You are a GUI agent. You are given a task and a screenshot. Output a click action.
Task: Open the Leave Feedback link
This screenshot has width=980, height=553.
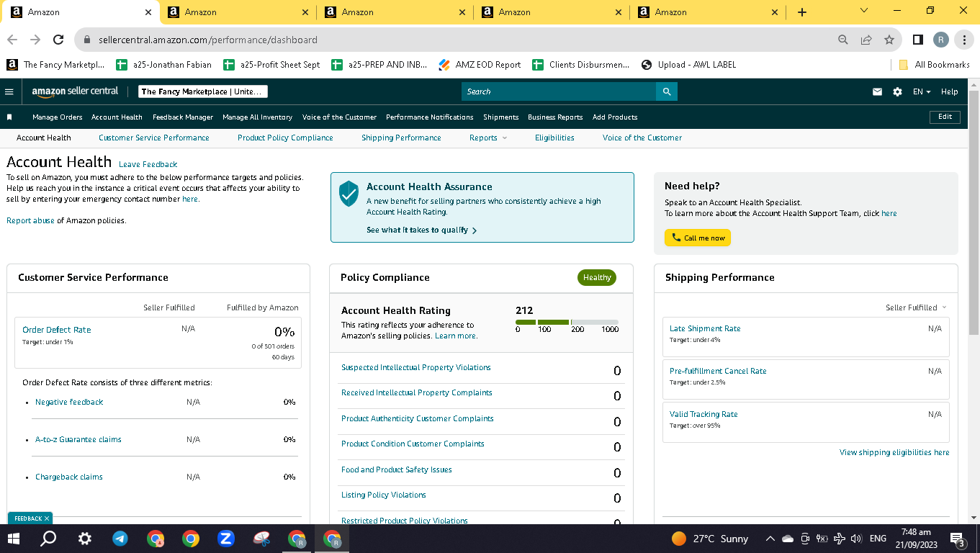click(148, 164)
